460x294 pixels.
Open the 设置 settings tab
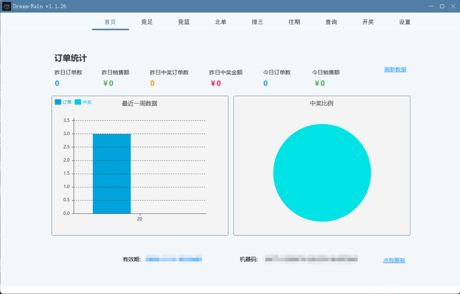(404, 22)
